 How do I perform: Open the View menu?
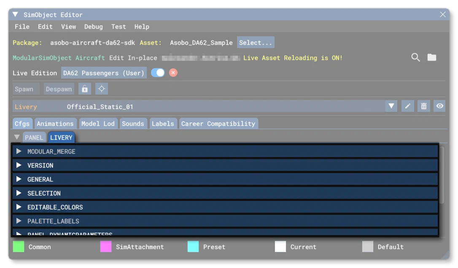[69, 27]
